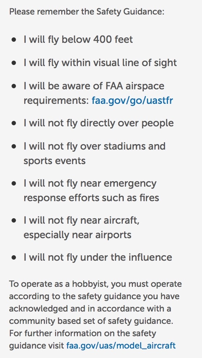Click the bullet beside 'under the influence'
Viewport: 202px width, 358px height.
click(14, 258)
